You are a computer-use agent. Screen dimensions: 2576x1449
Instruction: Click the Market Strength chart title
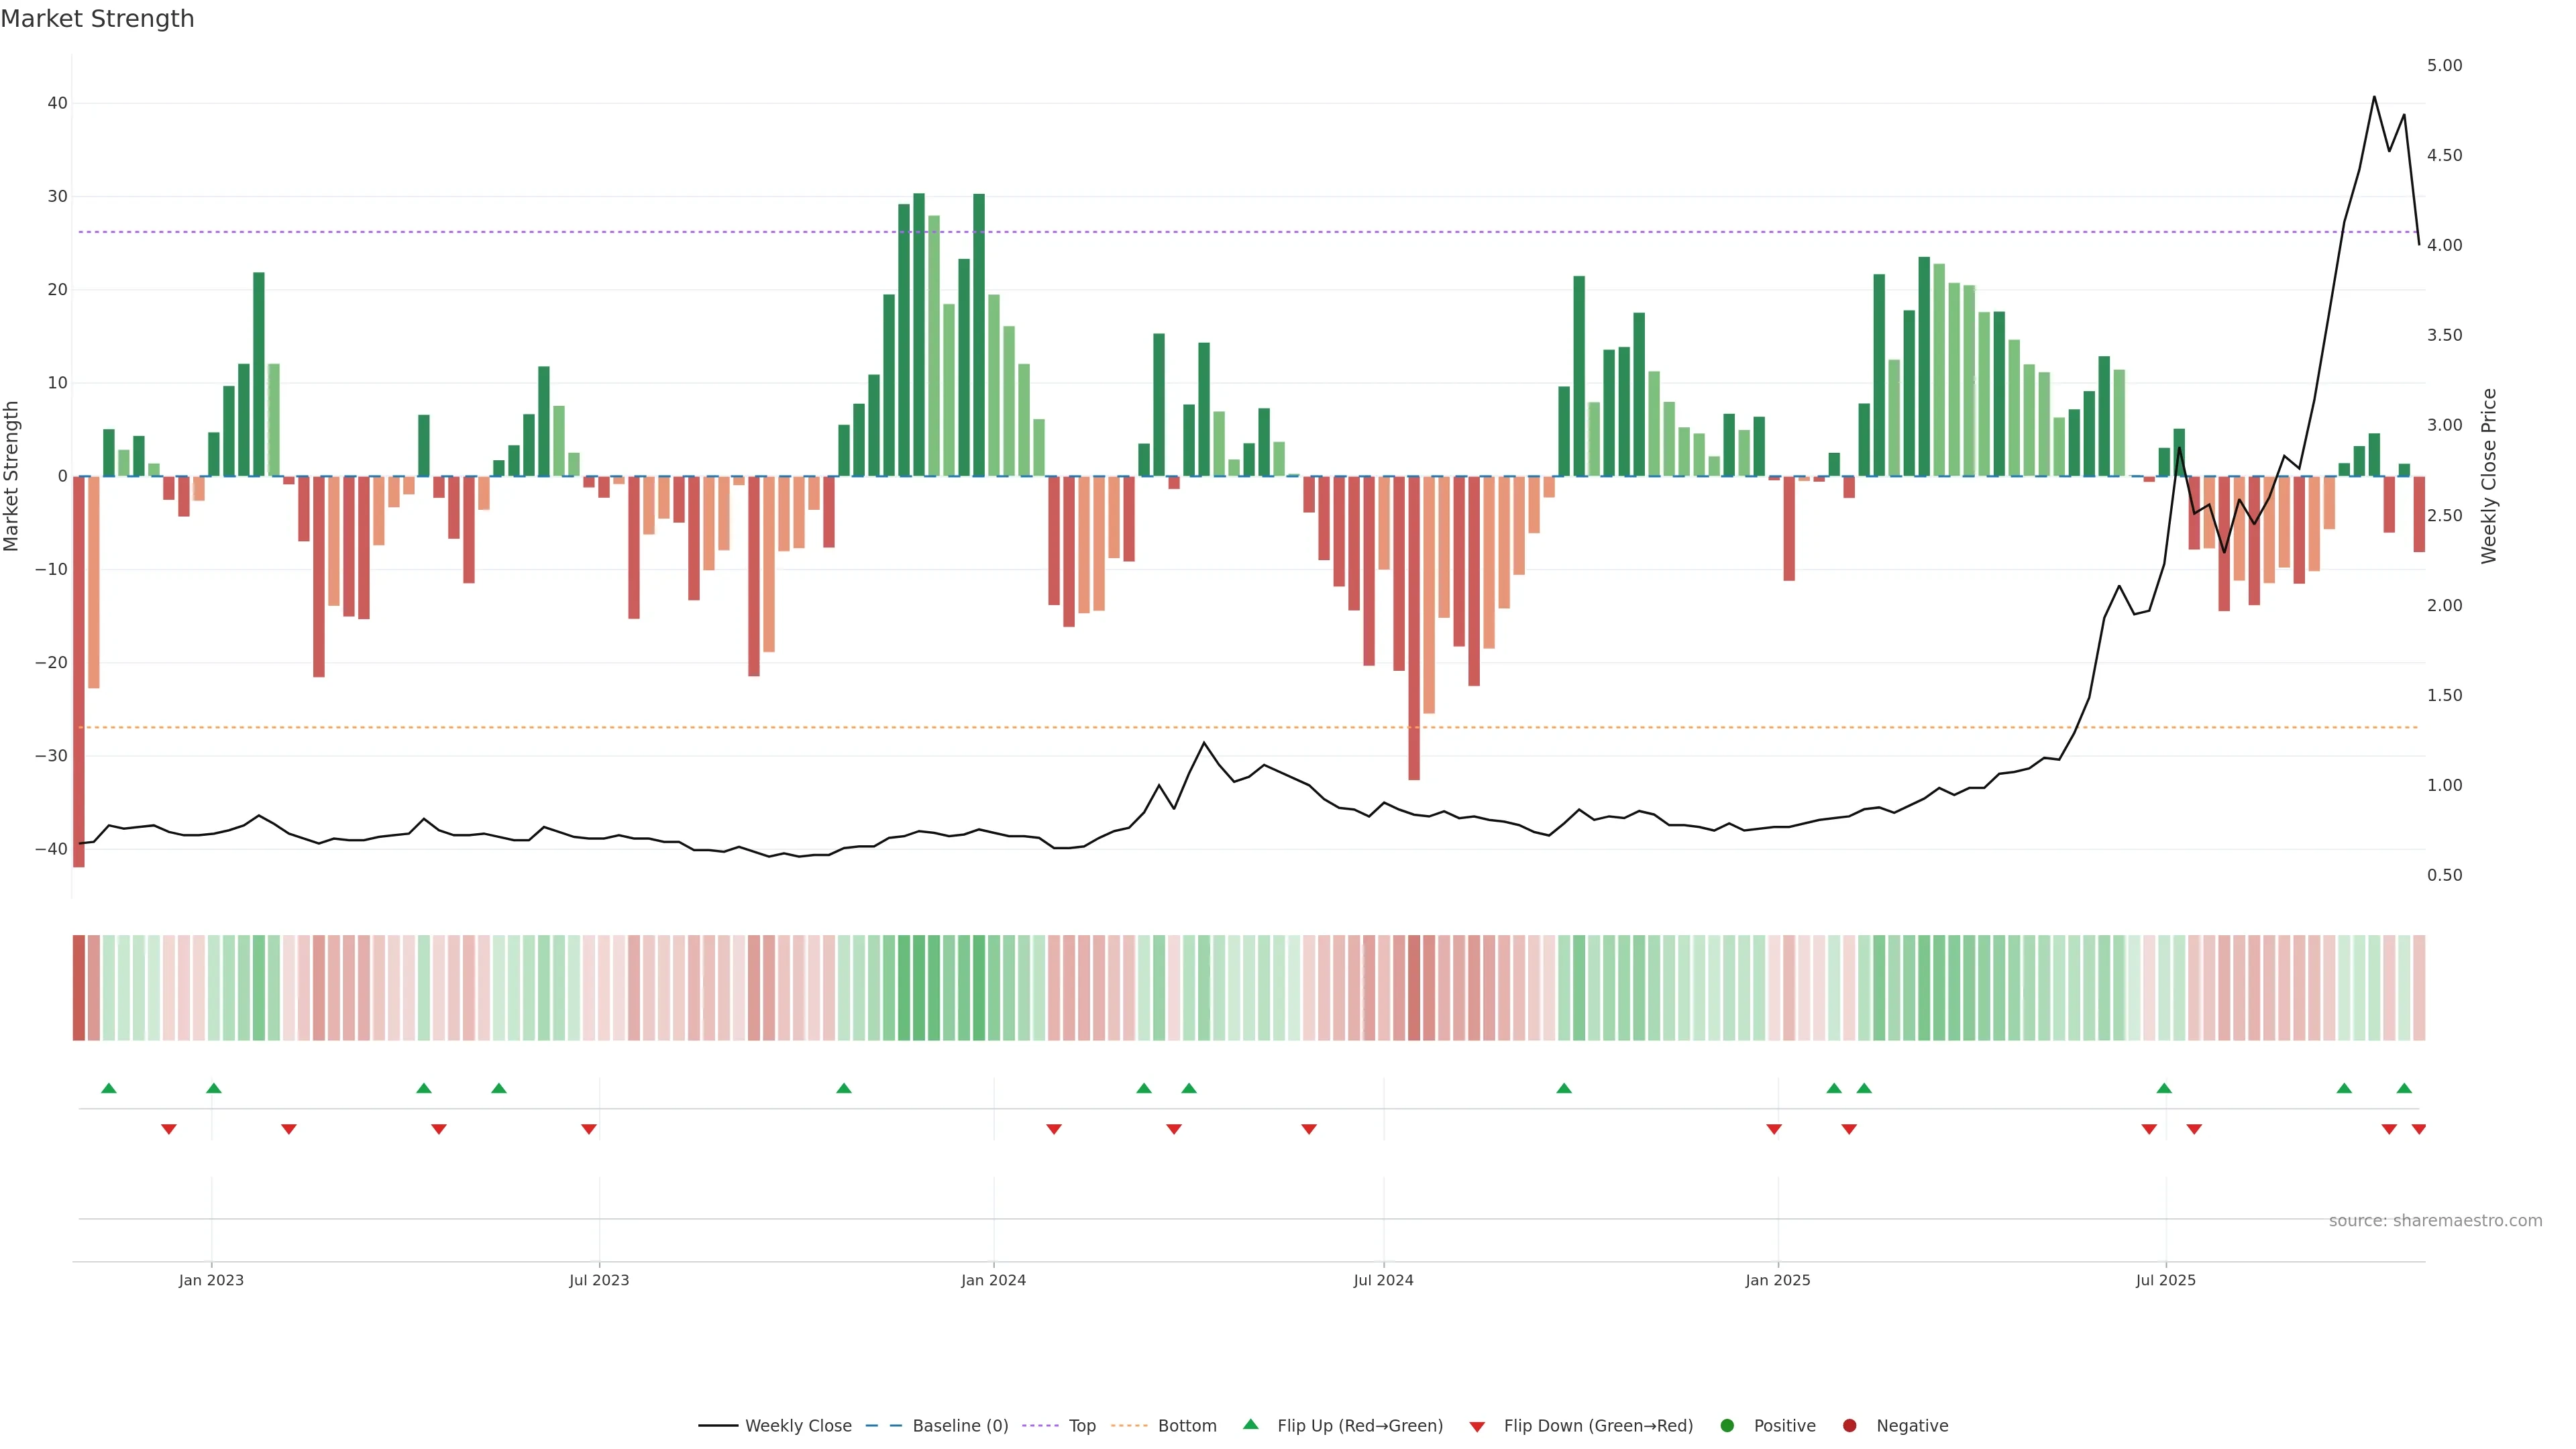point(97,19)
